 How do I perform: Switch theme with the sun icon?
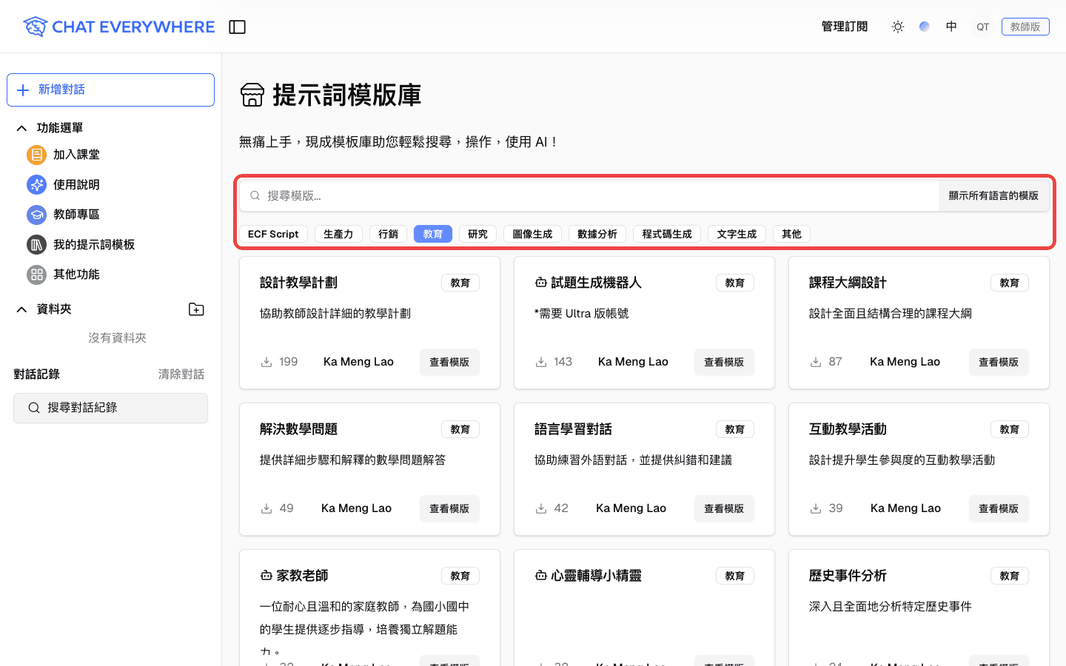pos(898,27)
